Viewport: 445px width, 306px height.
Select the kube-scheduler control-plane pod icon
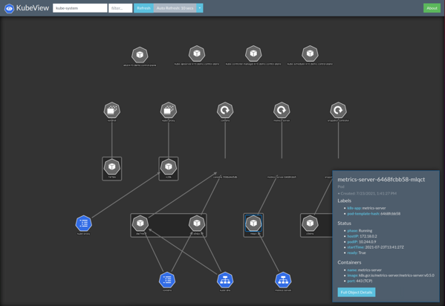click(310, 53)
